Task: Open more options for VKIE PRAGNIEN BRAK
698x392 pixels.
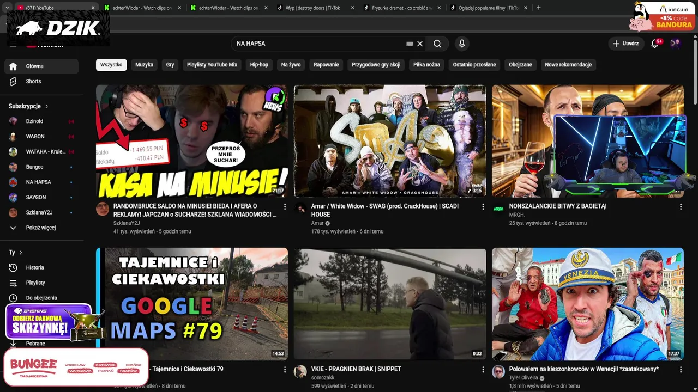Action: [x=483, y=370]
